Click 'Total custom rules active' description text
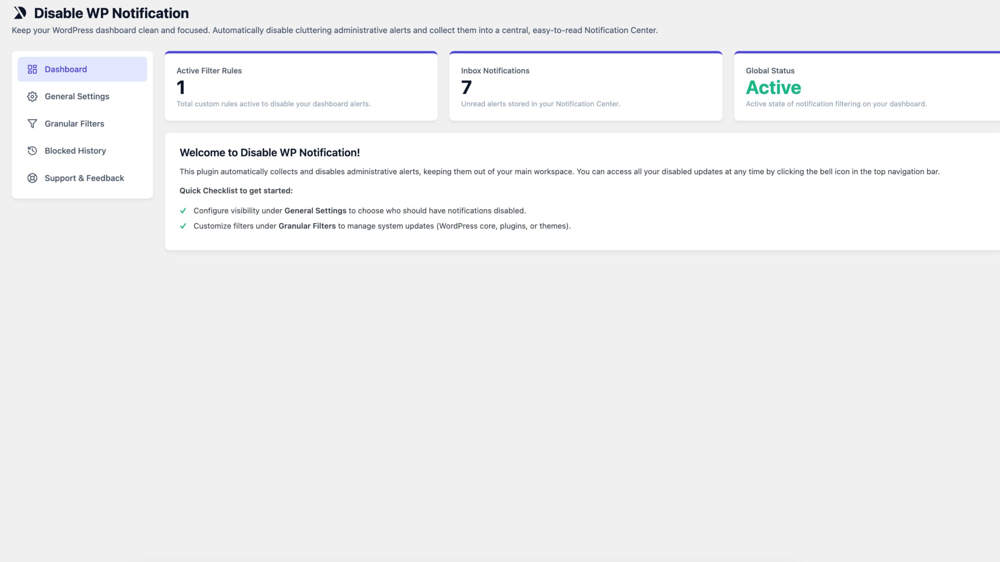Viewport: 1000px width, 562px height. click(x=273, y=104)
